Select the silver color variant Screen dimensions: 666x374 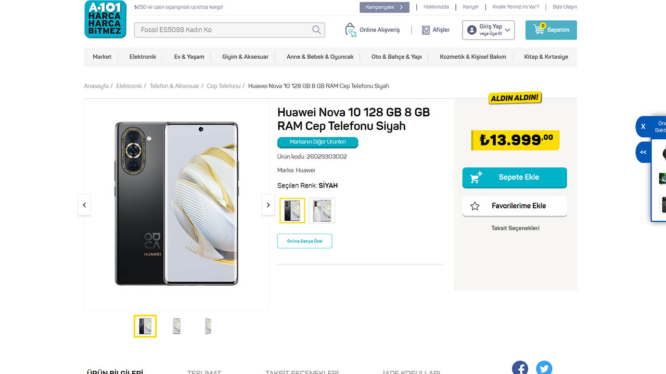click(322, 210)
